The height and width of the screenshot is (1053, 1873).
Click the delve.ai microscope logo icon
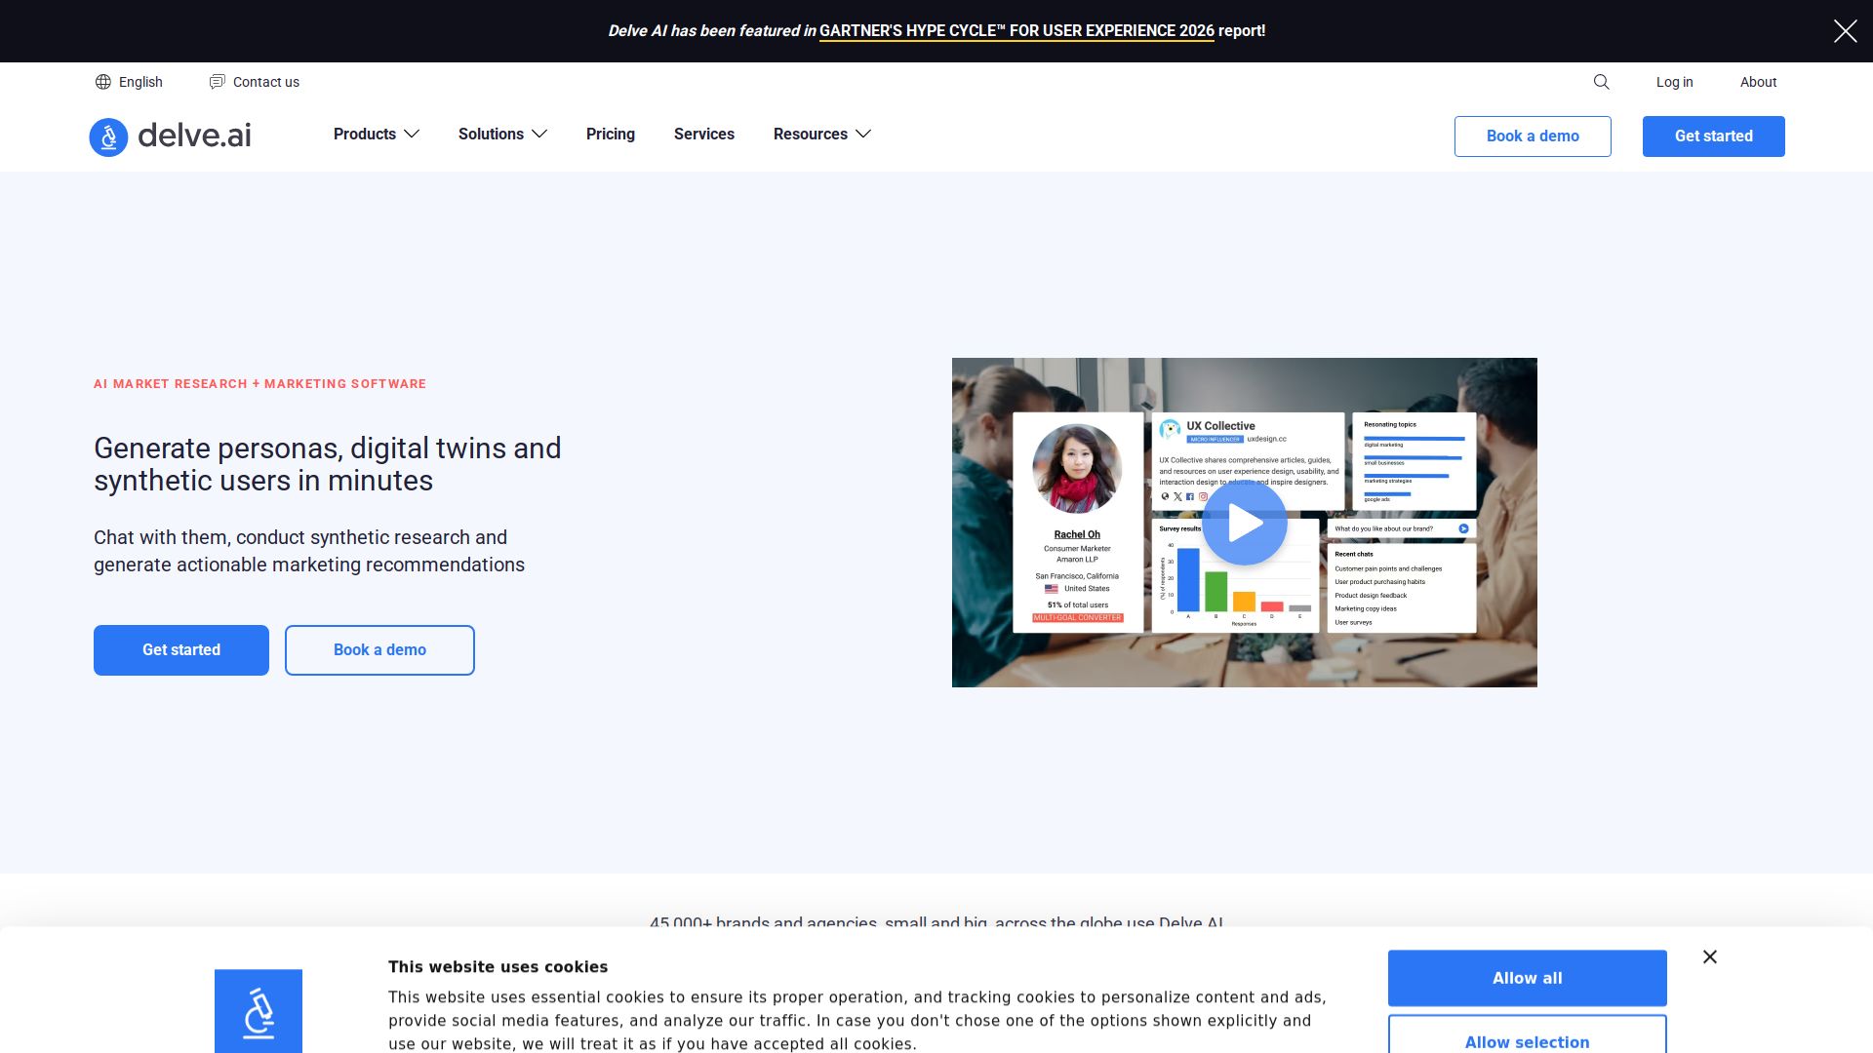pyautogui.click(x=108, y=136)
